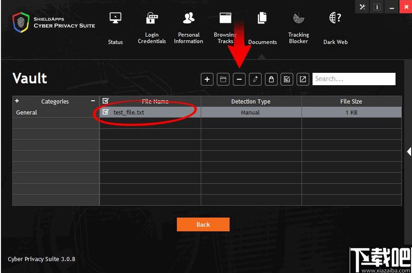Click the padlock icon in Vault toolbar
Viewport: 412px width, 273px height.
pos(271,79)
